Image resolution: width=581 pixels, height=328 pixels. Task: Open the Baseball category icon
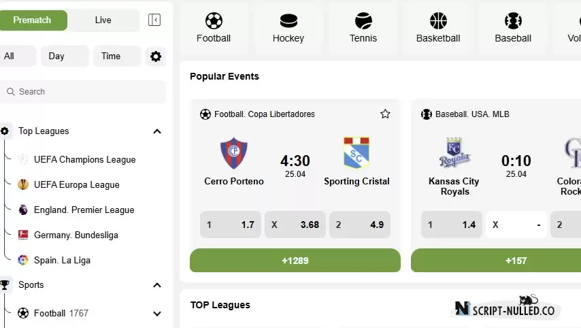pos(513,20)
